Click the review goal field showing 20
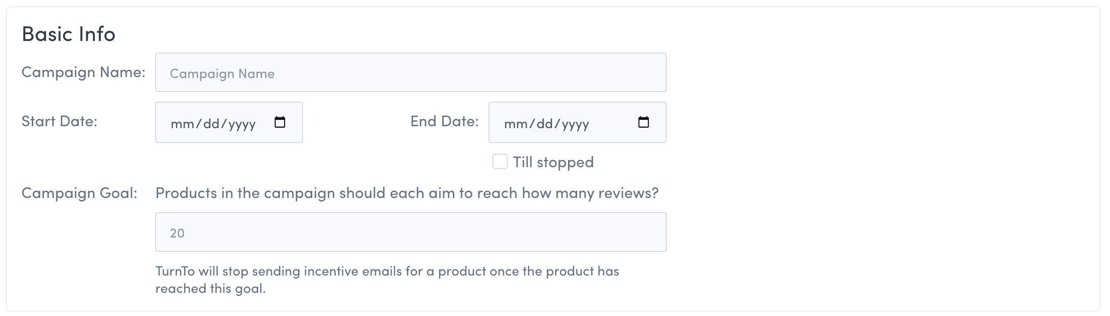The image size is (1110, 316). tap(410, 232)
